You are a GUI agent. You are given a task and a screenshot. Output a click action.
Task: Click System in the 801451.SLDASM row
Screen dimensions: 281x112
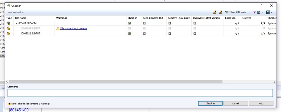272,23
